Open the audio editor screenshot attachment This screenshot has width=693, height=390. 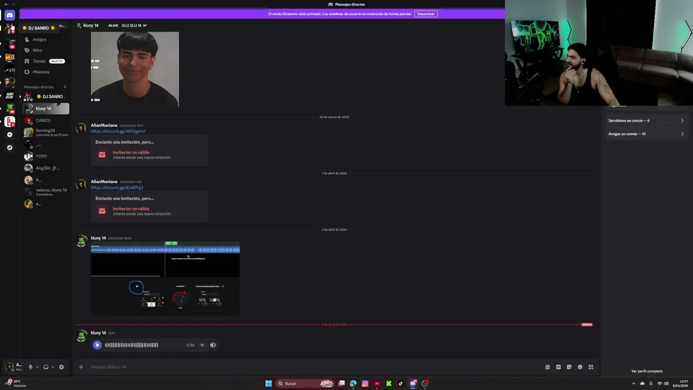(x=165, y=278)
